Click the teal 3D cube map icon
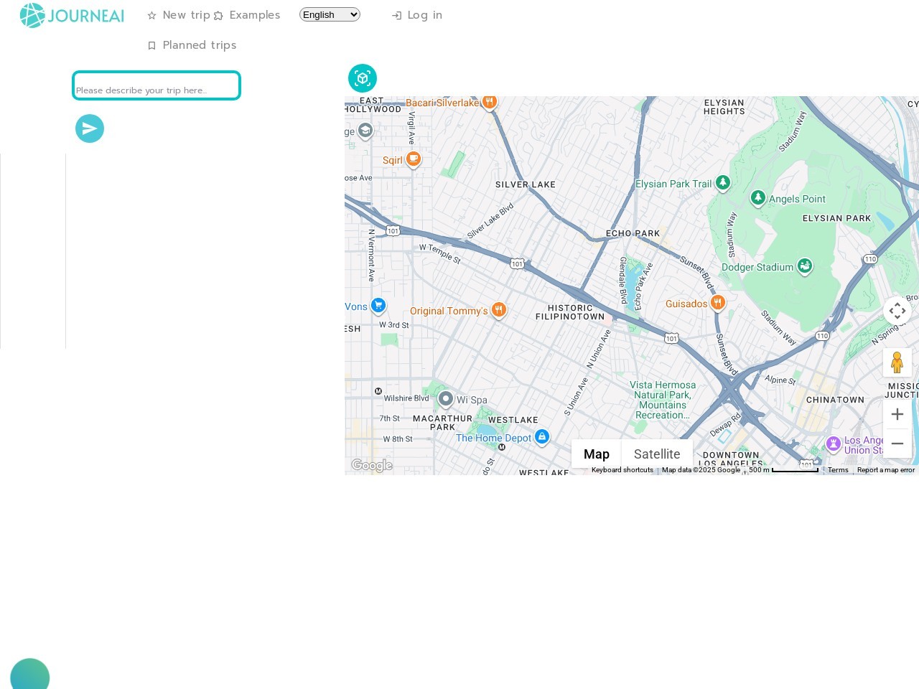The height and width of the screenshot is (689, 919). pos(363,78)
